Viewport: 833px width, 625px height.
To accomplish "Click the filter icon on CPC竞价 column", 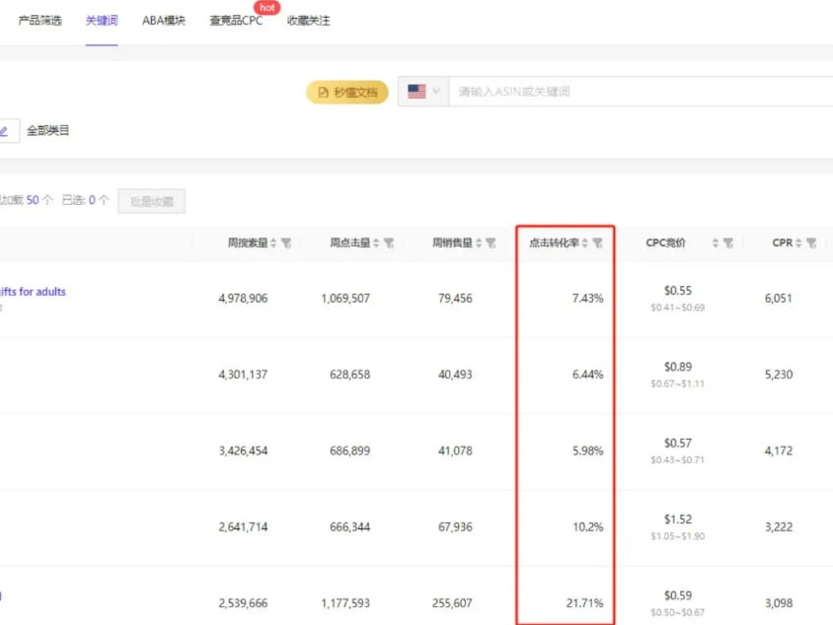I will [727, 243].
